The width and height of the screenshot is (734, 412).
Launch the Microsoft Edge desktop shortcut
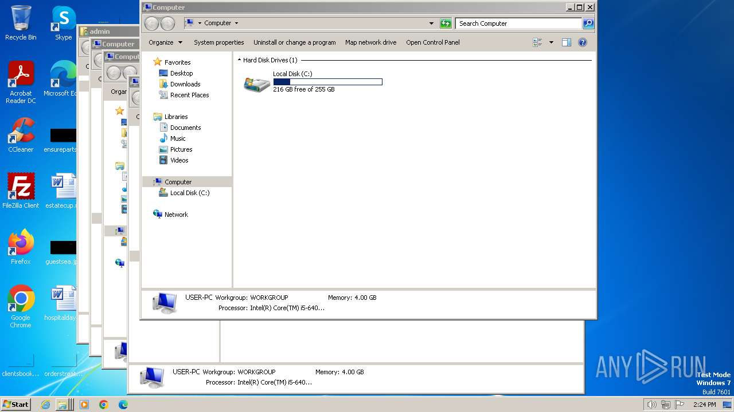pos(62,79)
